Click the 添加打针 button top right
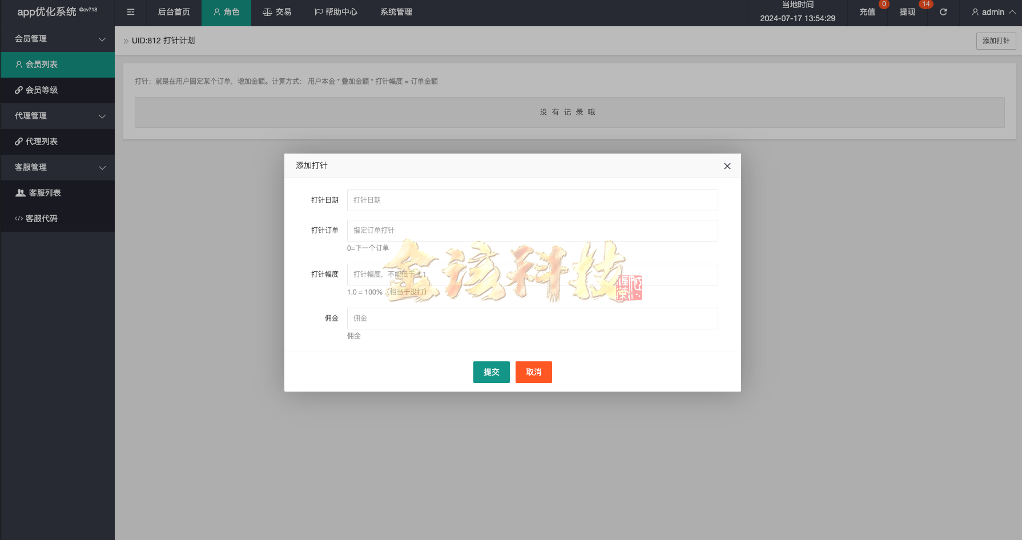 click(996, 41)
